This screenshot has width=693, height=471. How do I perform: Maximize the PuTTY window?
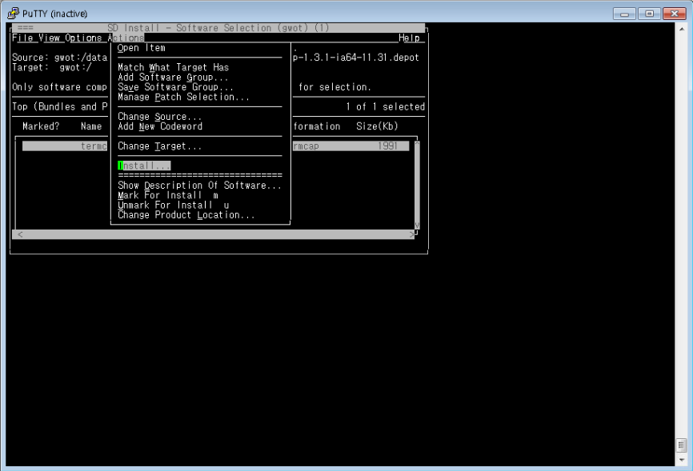pos(649,14)
